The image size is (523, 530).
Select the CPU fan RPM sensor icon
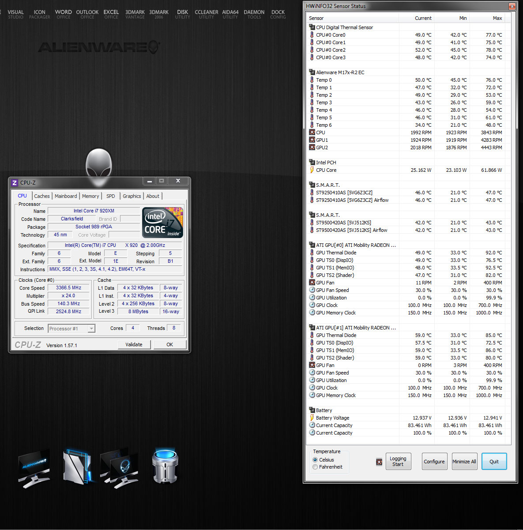(x=312, y=132)
